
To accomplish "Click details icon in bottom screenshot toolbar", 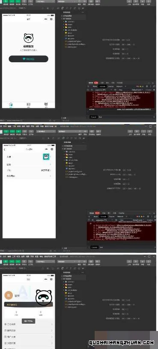I will tap(143, 261).
